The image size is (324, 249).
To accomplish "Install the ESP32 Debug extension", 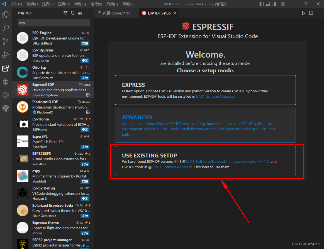I will (85, 199).
